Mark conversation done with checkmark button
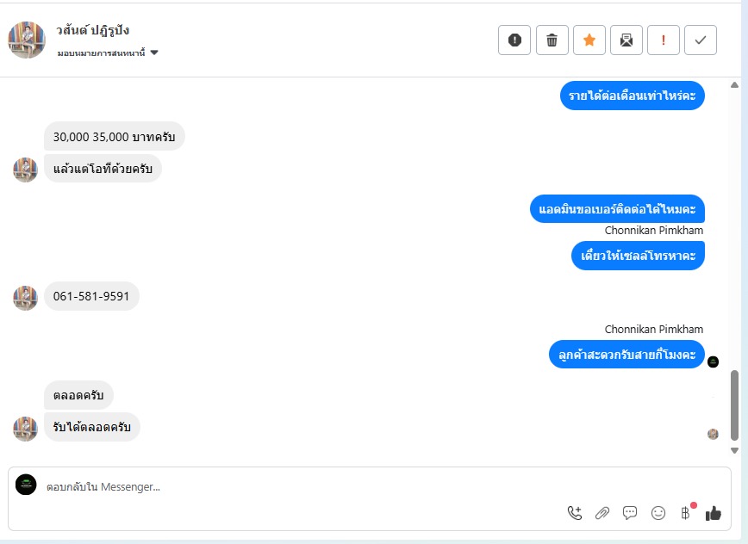This screenshot has width=748, height=544. pos(701,40)
